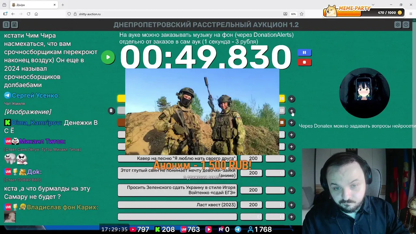Adjust the 200 value on "Просить Зеленского" lot
This screenshot has height=234, width=416.
click(251, 190)
